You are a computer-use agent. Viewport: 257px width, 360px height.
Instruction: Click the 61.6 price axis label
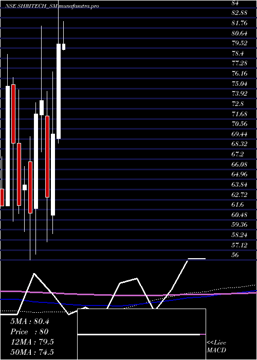(237, 205)
